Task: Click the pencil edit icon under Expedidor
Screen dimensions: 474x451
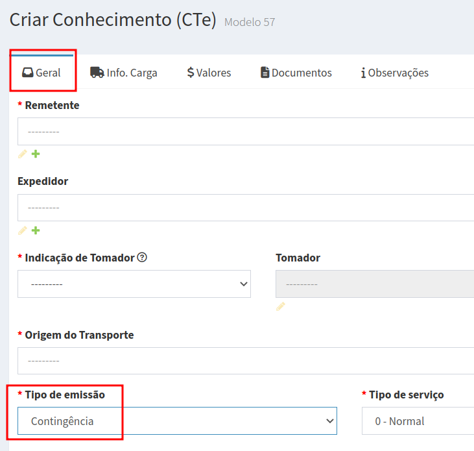Action: click(x=23, y=230)
